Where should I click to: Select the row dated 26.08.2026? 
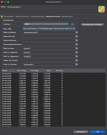pos(54,92)
